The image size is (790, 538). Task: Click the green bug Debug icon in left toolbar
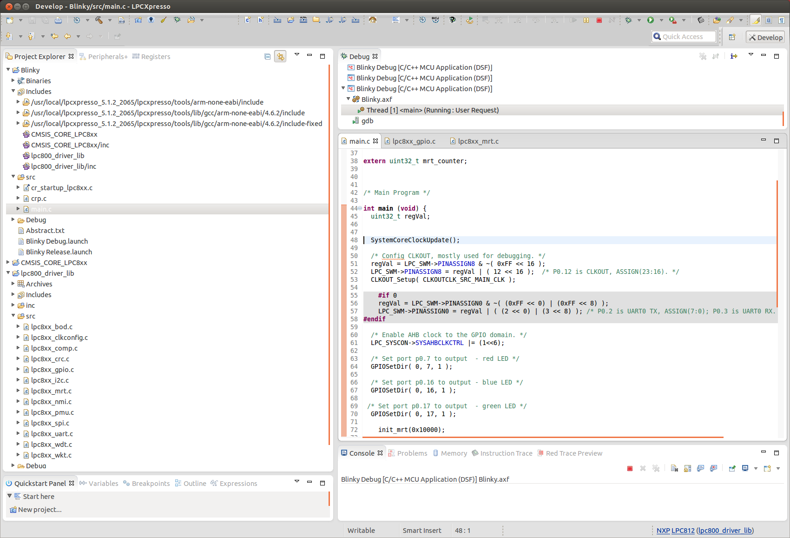pyautogui.click(x=177, y=20)
